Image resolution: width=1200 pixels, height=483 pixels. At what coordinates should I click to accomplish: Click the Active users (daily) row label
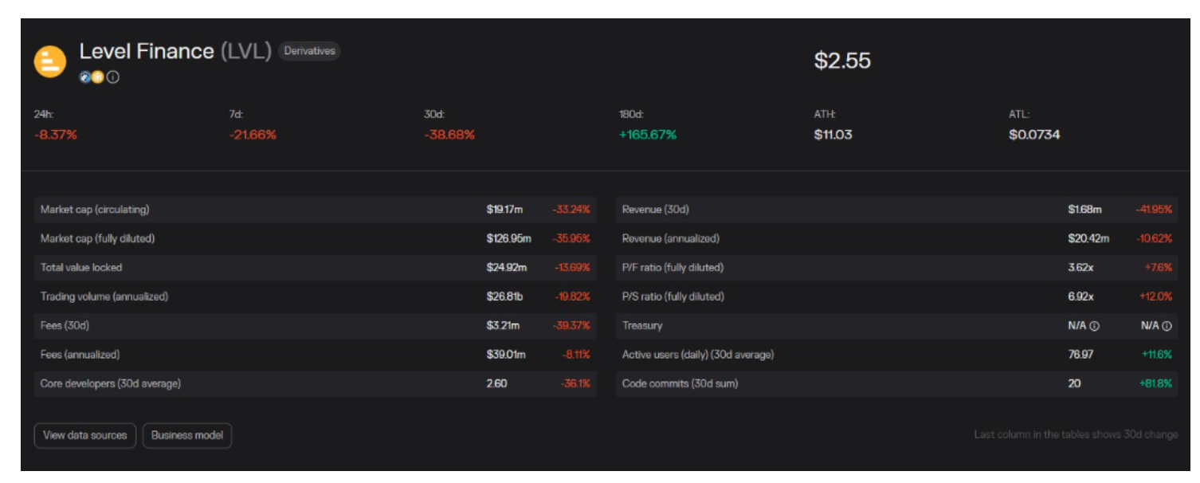coord(698,355)
